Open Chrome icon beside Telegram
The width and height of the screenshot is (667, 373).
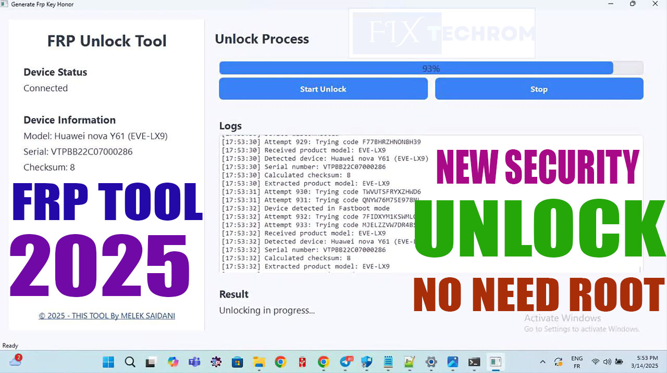[x=323, y=362]
